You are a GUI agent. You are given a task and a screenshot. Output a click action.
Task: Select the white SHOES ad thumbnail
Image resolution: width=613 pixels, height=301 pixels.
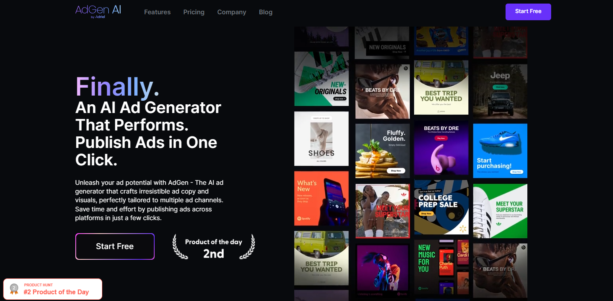coord(322,138)
